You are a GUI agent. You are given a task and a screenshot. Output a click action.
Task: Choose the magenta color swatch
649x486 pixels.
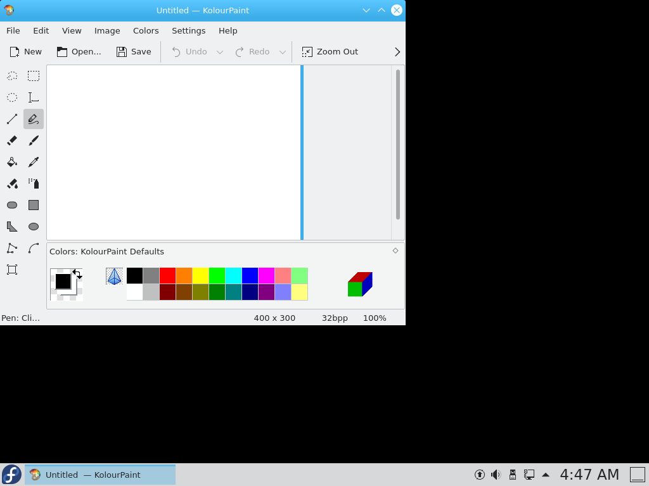[x=267, y=276]
